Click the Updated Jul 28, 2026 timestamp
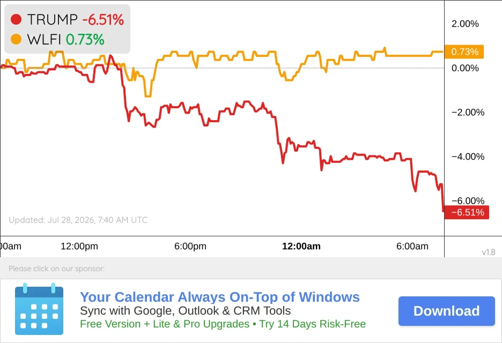Screen dimensions: 502x343 78,220
